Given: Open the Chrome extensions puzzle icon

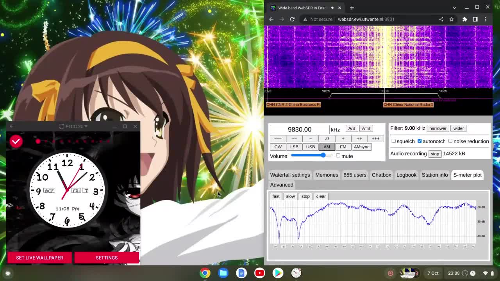Looking at the screenshot, I should click(465, 19).
